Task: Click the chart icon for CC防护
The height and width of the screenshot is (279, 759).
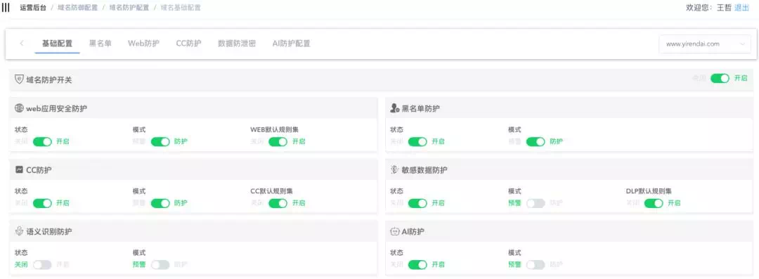Action: click(20, 170)
